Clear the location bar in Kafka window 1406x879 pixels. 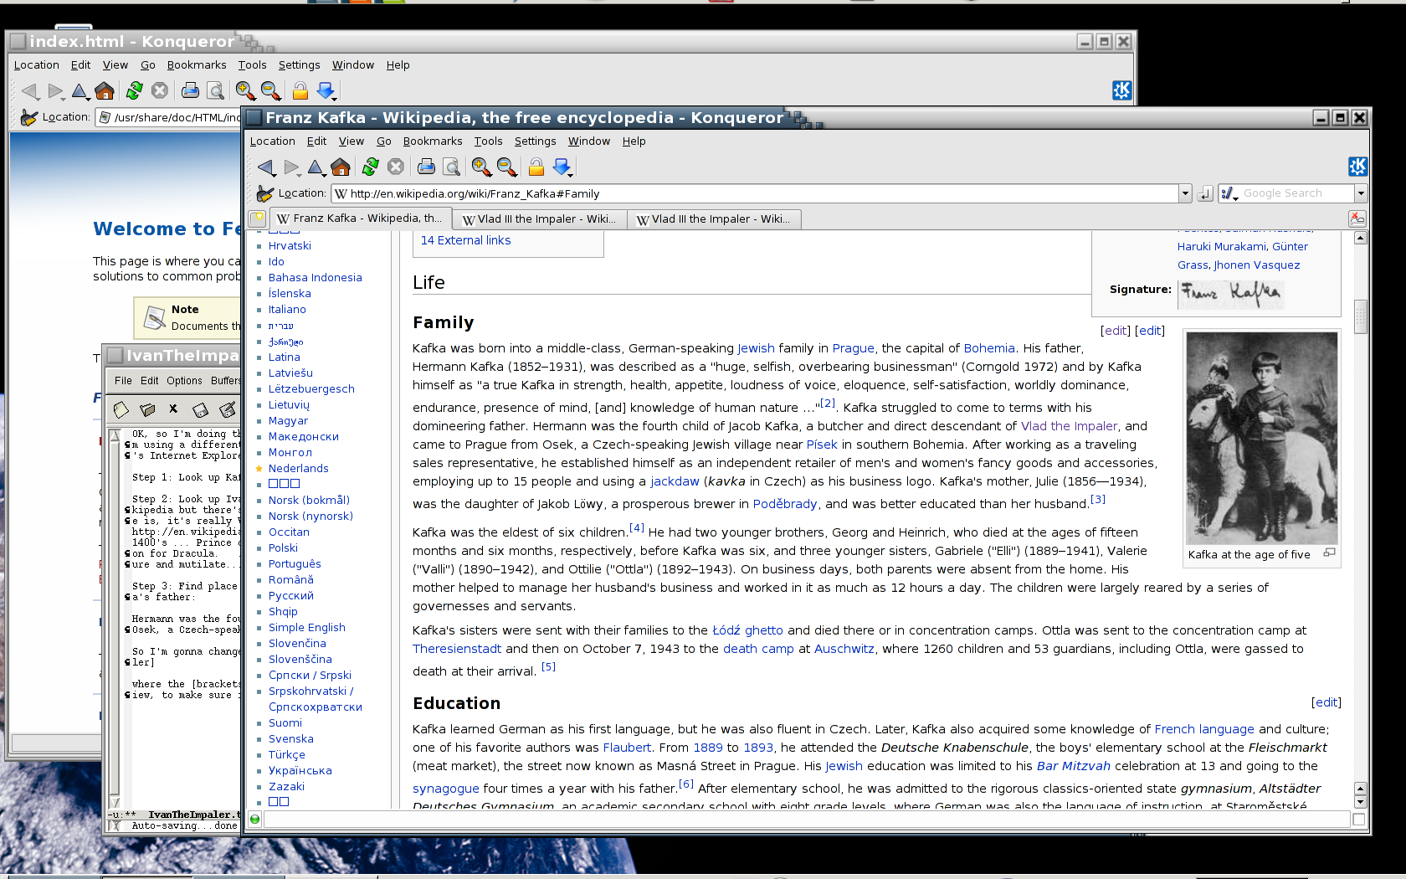tap(264, 193)
